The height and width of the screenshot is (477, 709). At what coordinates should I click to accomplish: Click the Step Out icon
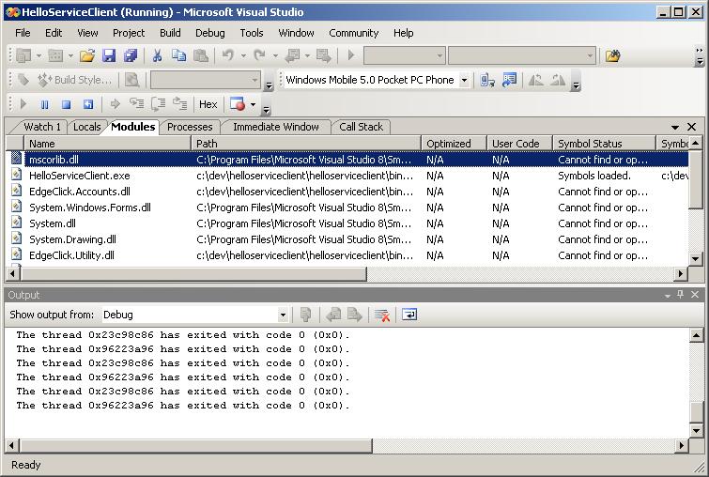[x=180, y=104]
